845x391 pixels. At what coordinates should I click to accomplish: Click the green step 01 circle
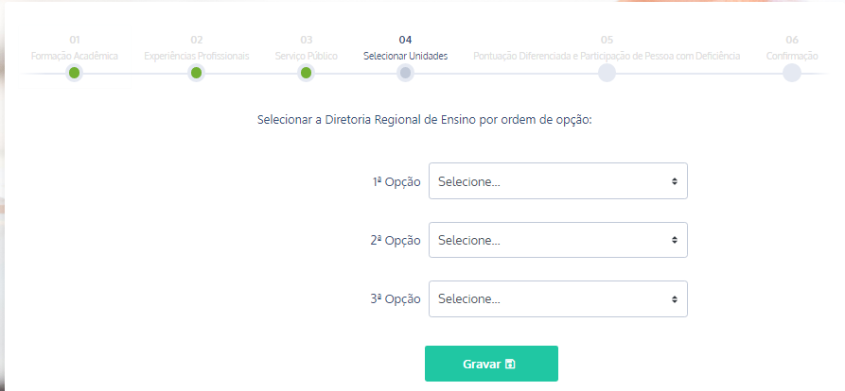click(74, 73)
